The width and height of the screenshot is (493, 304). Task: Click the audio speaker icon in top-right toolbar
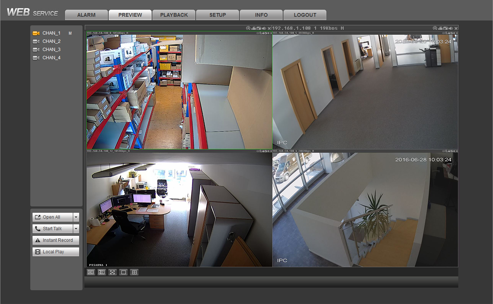[451, 28]
